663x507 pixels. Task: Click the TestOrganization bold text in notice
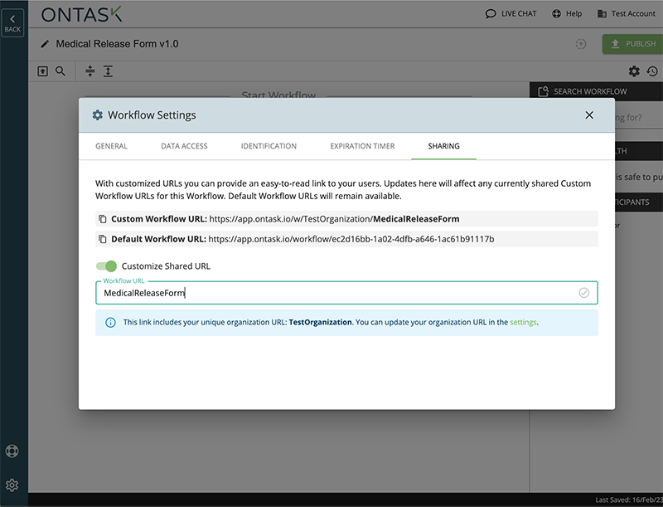click(x=320, y=322)
